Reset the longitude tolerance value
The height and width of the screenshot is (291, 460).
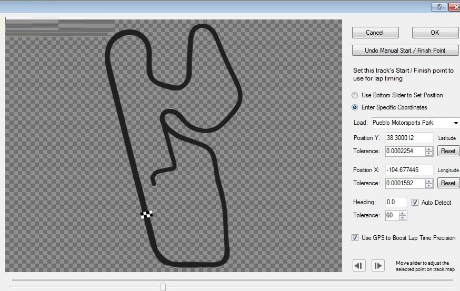point(448,183)
